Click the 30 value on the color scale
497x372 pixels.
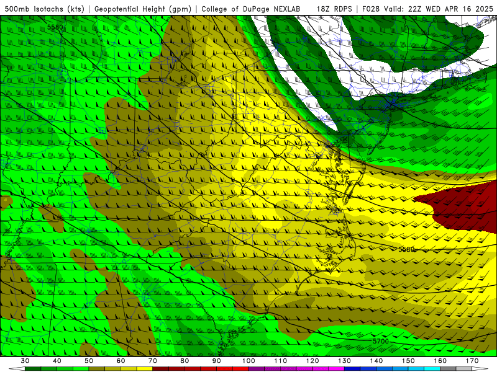point(25,361)
